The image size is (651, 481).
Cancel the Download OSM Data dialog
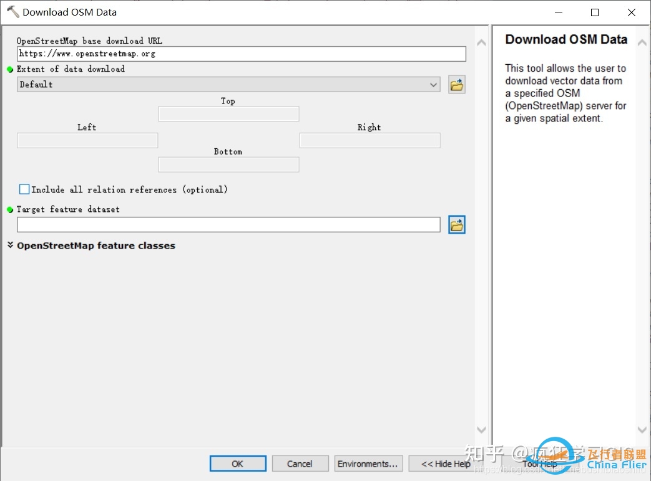tap(300, 464)
